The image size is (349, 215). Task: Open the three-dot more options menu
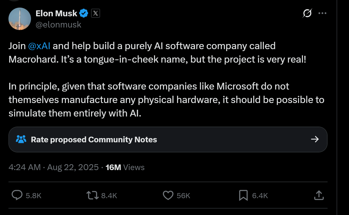tap(322, 13)
